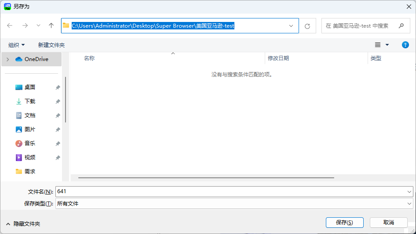Click the Back navigation arrow
The image size is (416, 234).
pos(10,26)
